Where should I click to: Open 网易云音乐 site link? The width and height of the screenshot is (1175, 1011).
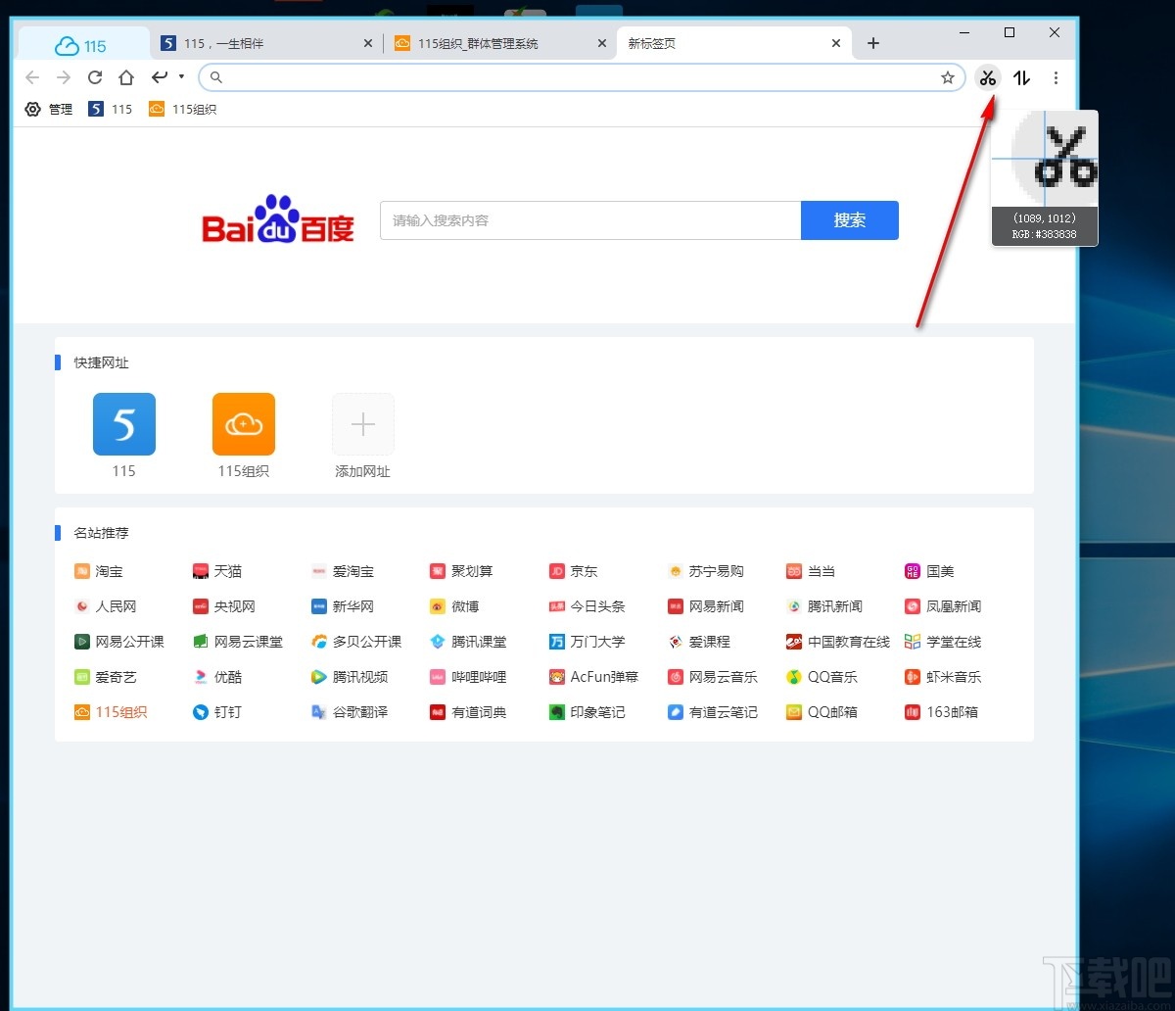(713, 677)
